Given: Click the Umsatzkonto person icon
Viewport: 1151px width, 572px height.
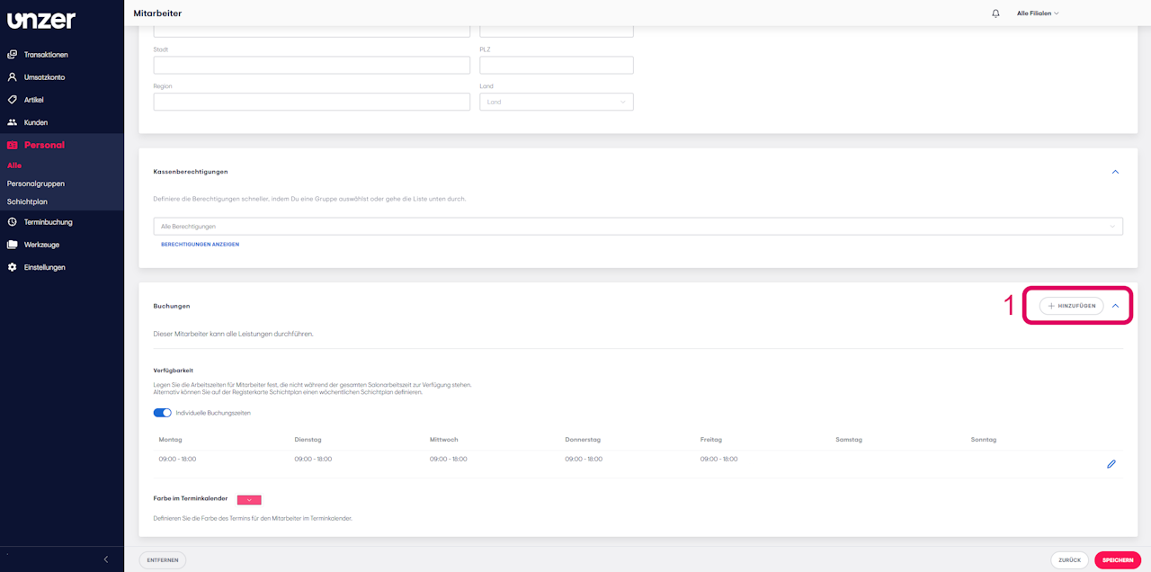Looking at the screenshot, I should (13, 77).
